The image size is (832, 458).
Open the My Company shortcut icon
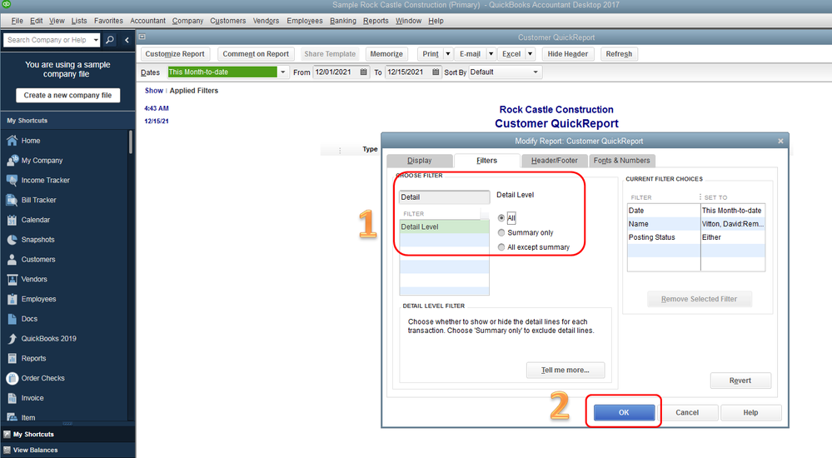coord(12,160)
